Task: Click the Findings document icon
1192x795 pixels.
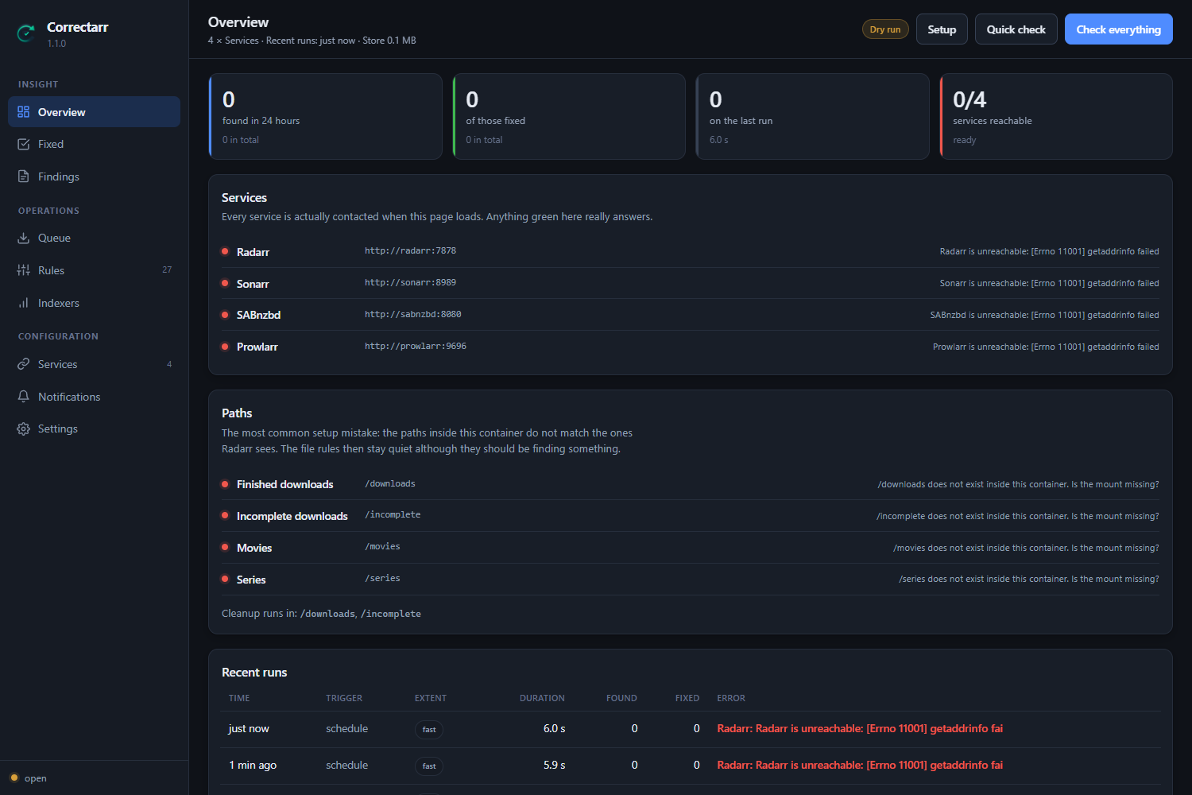Action: click(24, 176)
